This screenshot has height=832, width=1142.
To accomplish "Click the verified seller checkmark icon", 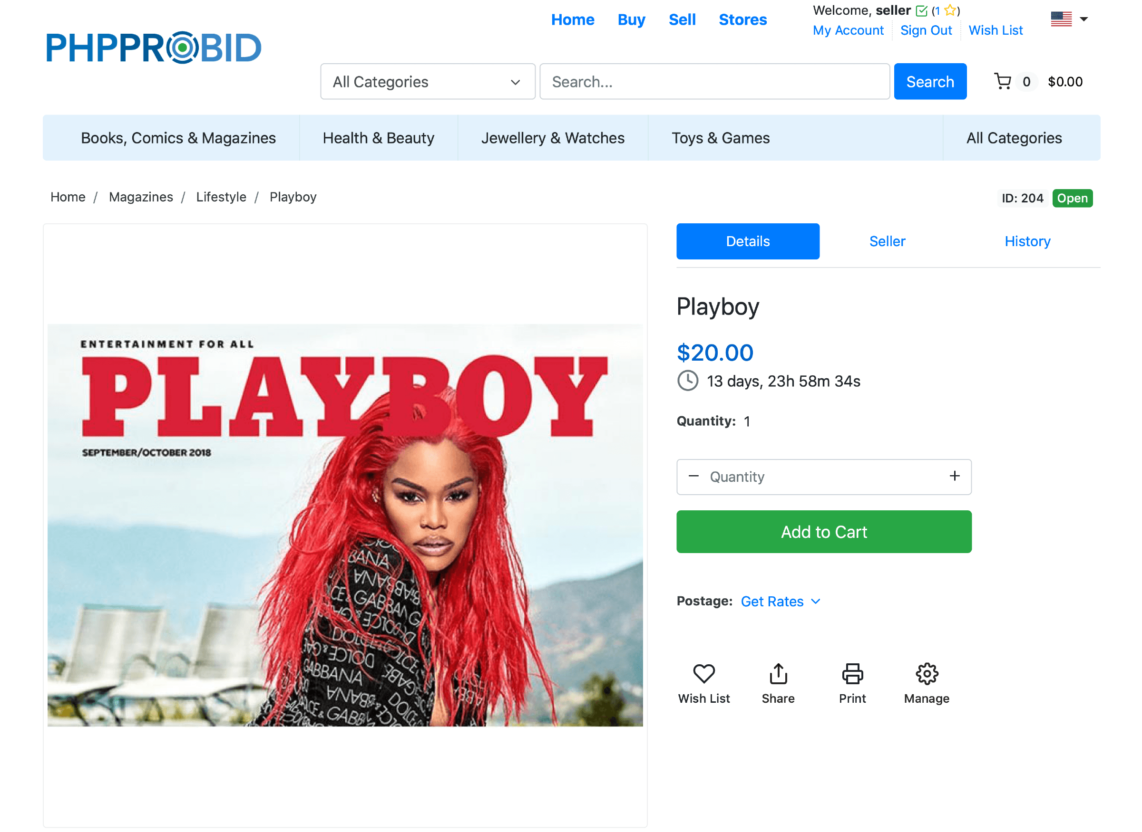I will pos(921,10).
